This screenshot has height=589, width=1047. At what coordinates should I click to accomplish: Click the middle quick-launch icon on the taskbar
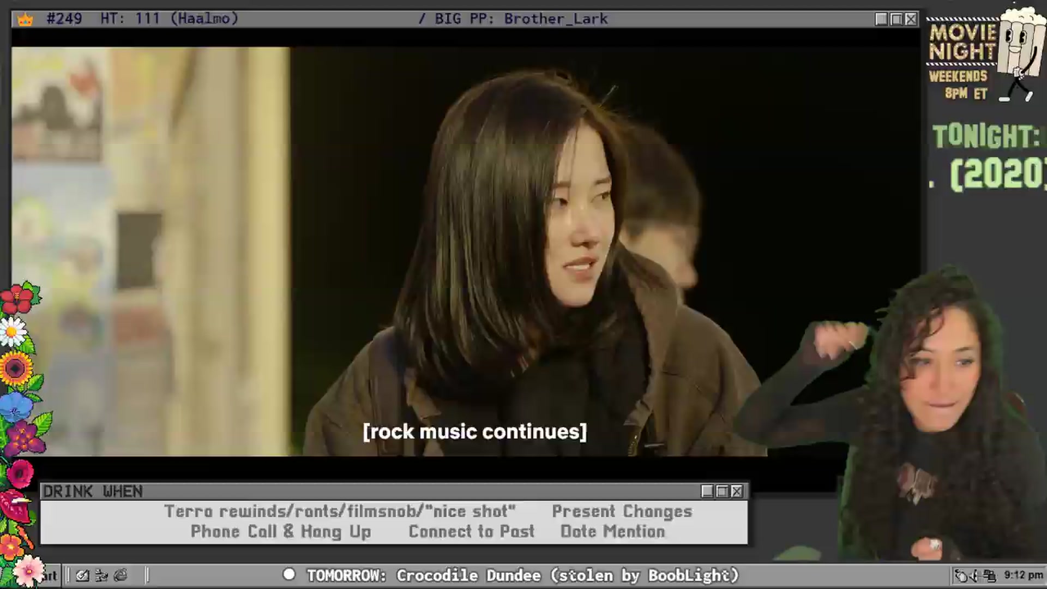[x=101, y=575]
